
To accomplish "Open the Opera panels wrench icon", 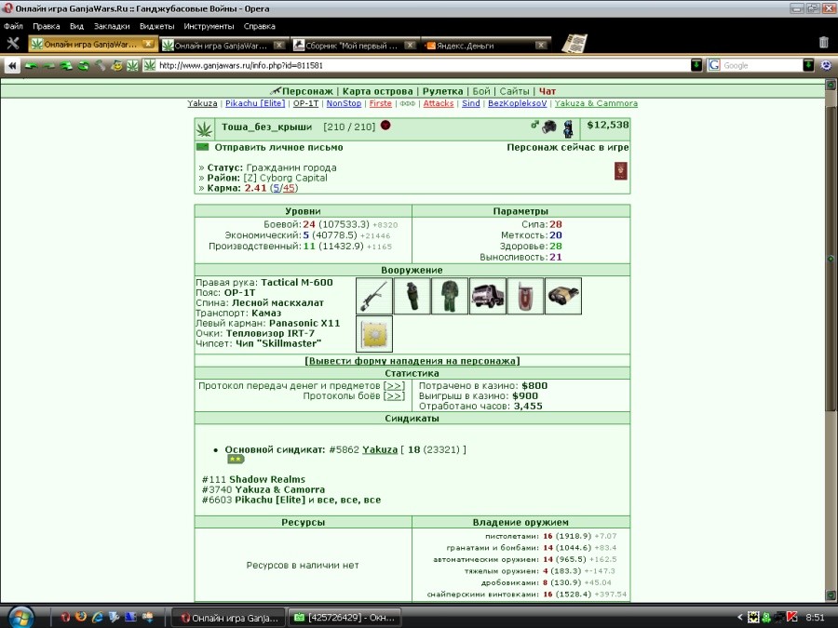I will (x=13, y=44).
